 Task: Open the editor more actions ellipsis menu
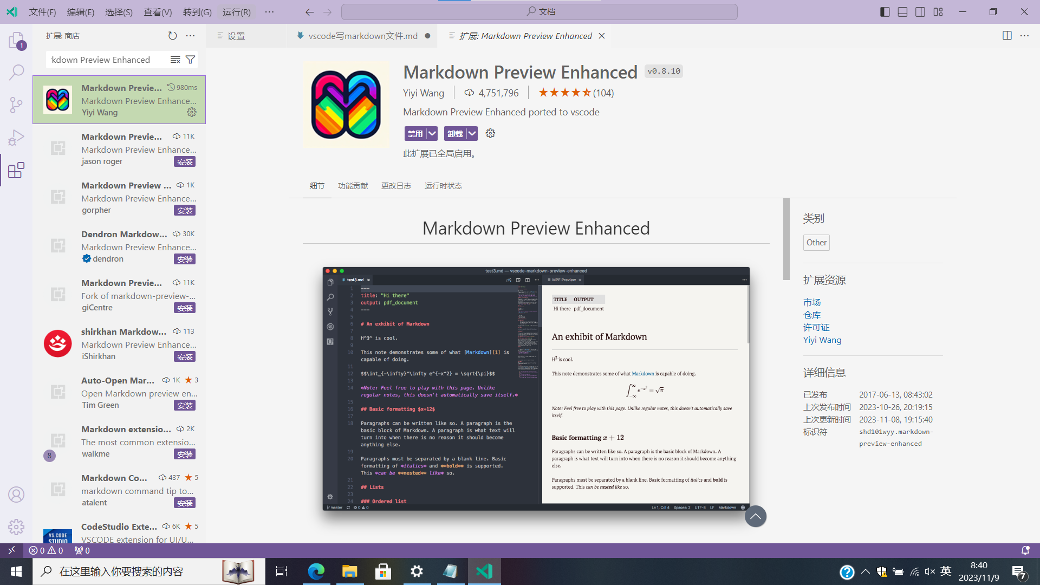pyautogui.click(x=1025, y=35)
